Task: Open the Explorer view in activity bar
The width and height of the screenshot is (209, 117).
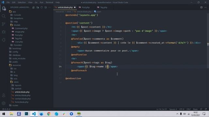Action: click(4, 8)
